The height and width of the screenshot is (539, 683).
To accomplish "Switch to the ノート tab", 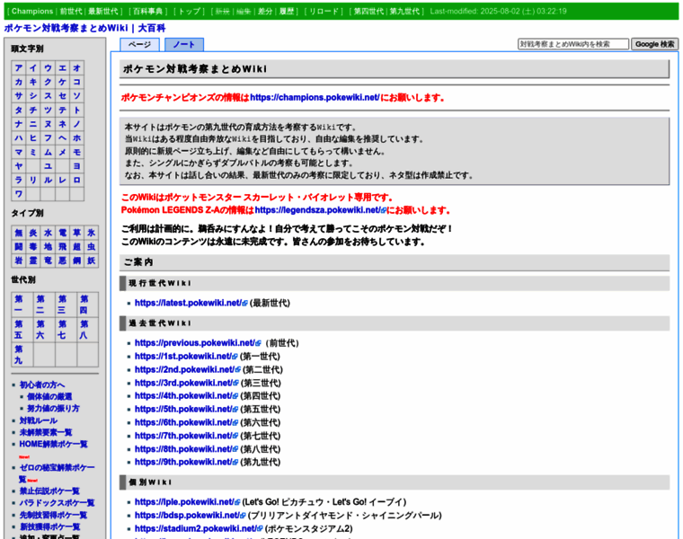I will (184, 44).
